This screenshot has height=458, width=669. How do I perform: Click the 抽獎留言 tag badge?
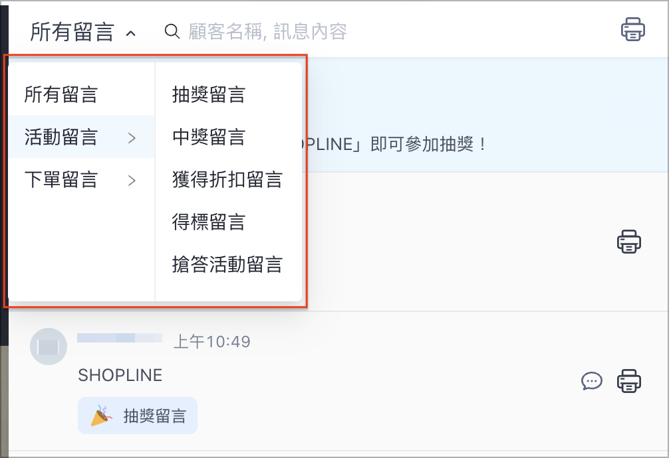pos(138,416)
